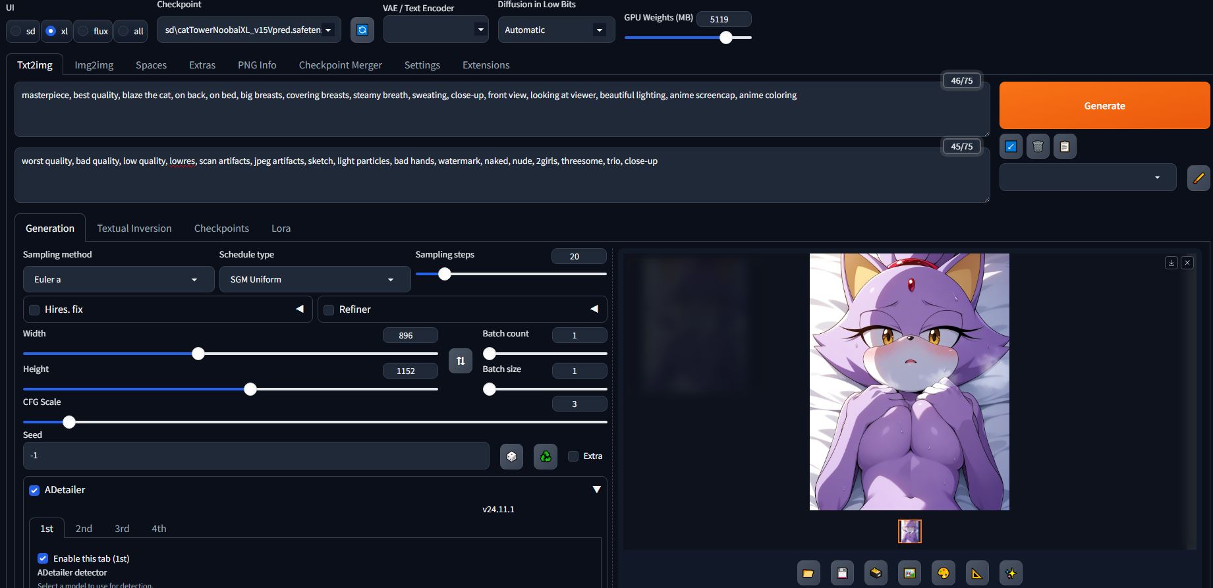Open style editor pencil icon
1213x588 pixels.
click(x=1199, y=178)
